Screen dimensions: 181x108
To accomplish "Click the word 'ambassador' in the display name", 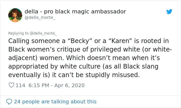I will (x=109, y=12).
